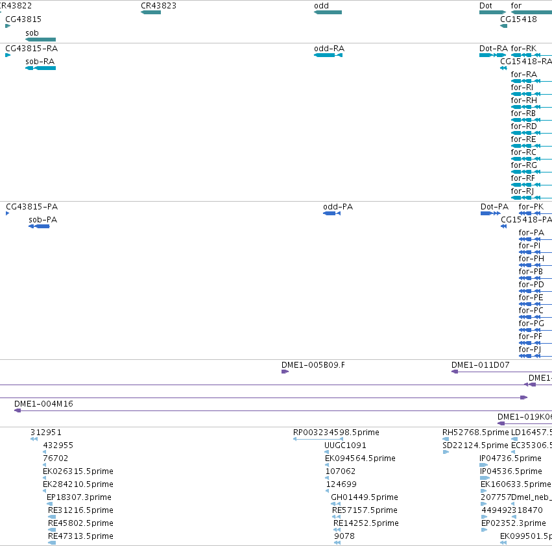Select the EP02352.3prime EST label

(514, 523)
